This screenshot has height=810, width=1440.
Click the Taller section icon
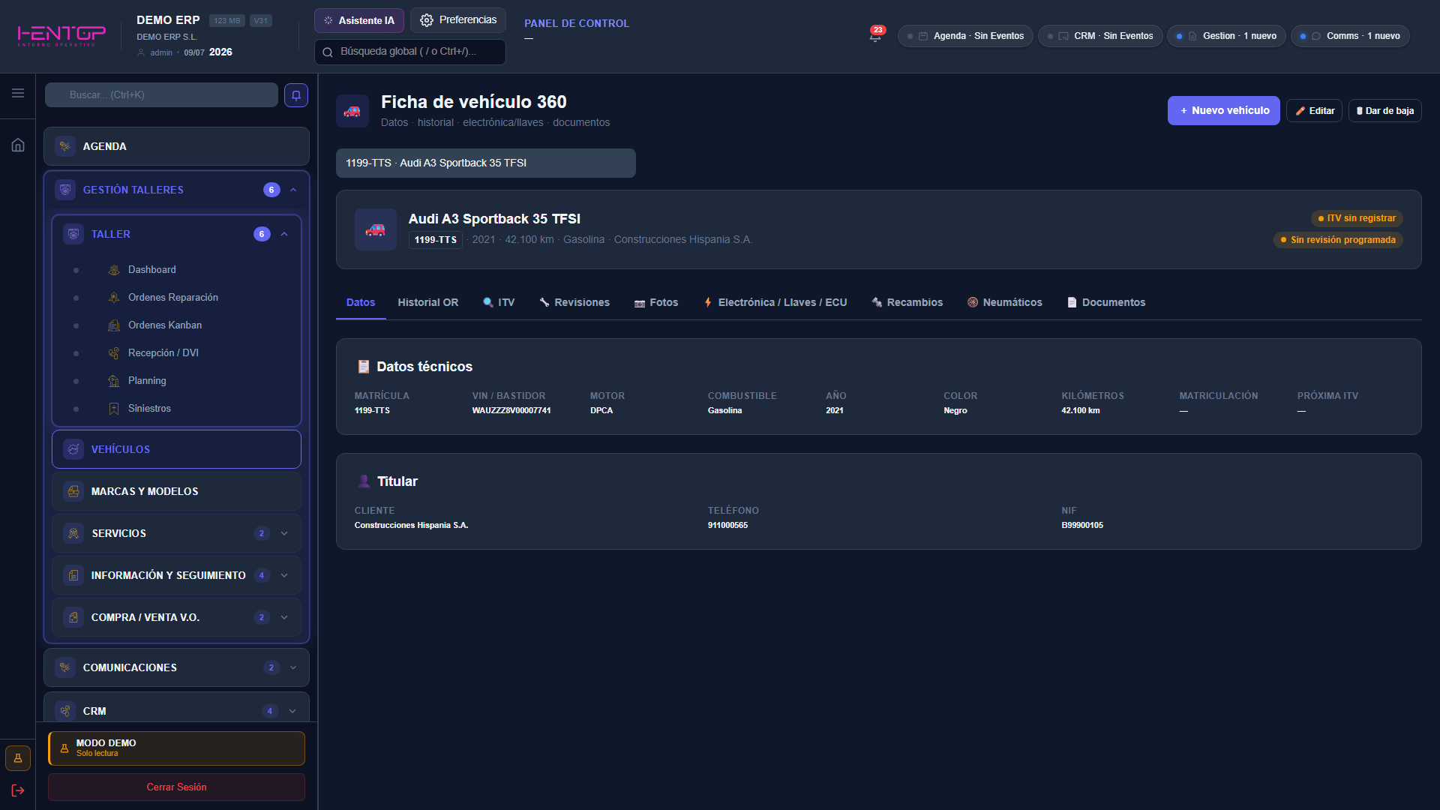pos(73,234)
